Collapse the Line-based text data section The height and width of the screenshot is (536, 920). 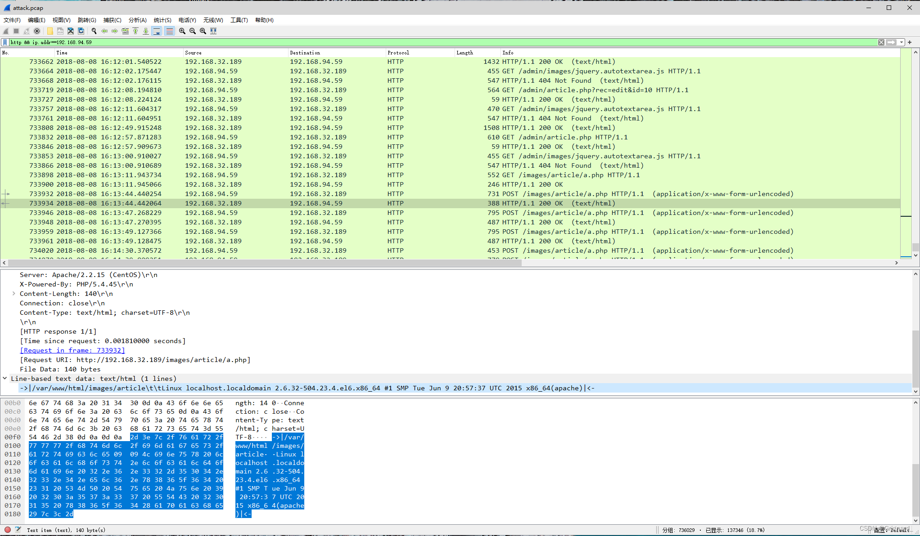[5, 379]
